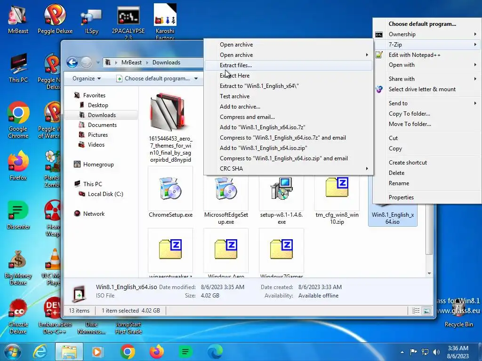Choose Delete in context menu
482x361 pixels.
tap(427, 173)
